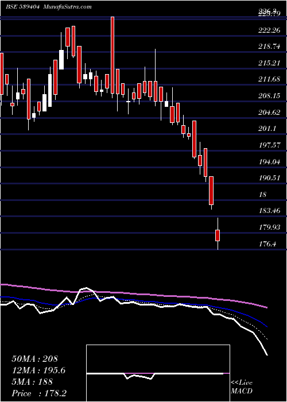This screenshot has height=402, width=287.
Task: Click the Price : 178.2 readout
Action: tap(40, 393)
